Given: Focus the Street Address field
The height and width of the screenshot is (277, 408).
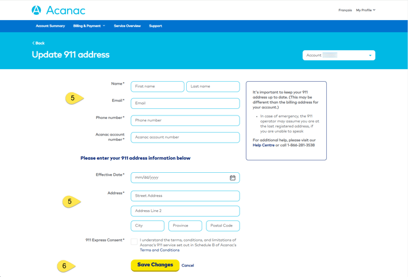Looking at the screenshot, I should click(185, 196).
